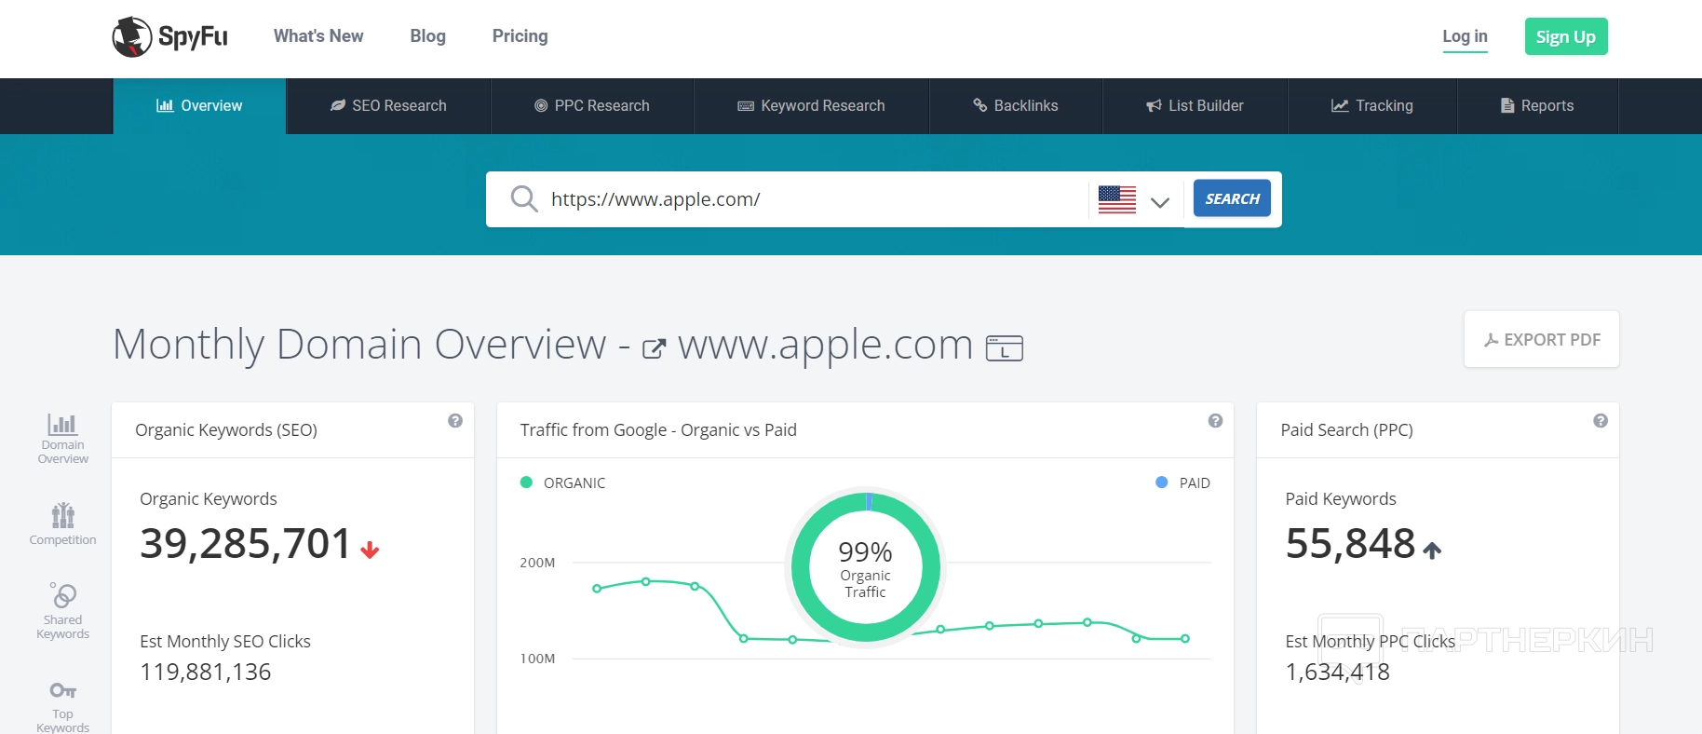The height and width of the screenshot is (734, 1702).
Task: Open Shared Keywords in the sidebar
Action: [x=63, y=611]
